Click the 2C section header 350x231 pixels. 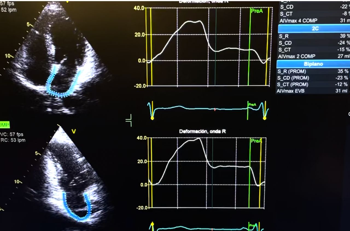click(x=314, y=28)
